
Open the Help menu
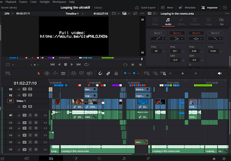pyautogui.click(x=72, y=2)
